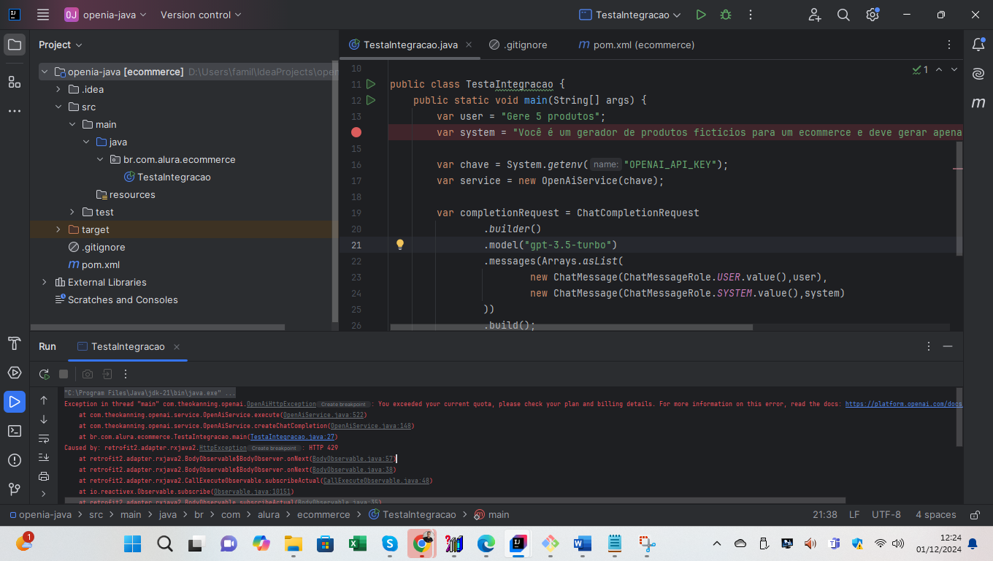Open BodyObservable.java:57 link
This screenshot has height=561, width=993.
tap(353, 459)
